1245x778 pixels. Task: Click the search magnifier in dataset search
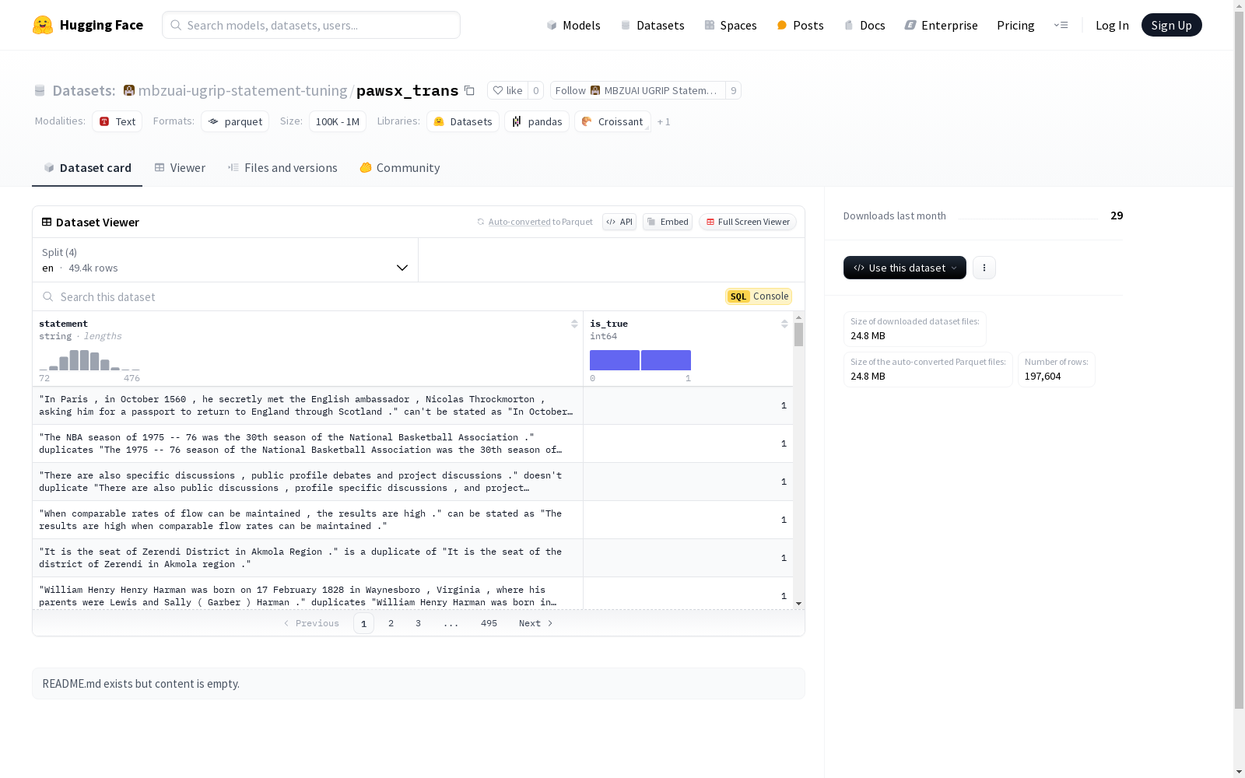pyautogui.click(x=48, y=296)
